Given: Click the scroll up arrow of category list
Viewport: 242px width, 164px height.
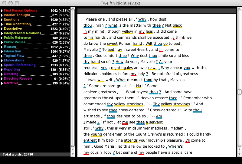Looking at the screenshot, I should 73,149.
